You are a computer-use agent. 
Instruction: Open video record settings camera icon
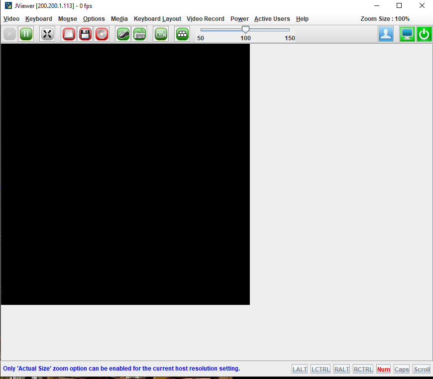(161, 34)
